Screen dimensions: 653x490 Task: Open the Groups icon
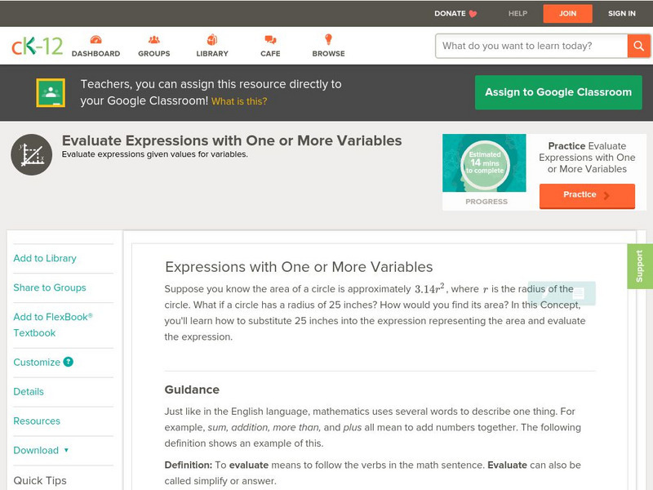click(x=153, y=38)
